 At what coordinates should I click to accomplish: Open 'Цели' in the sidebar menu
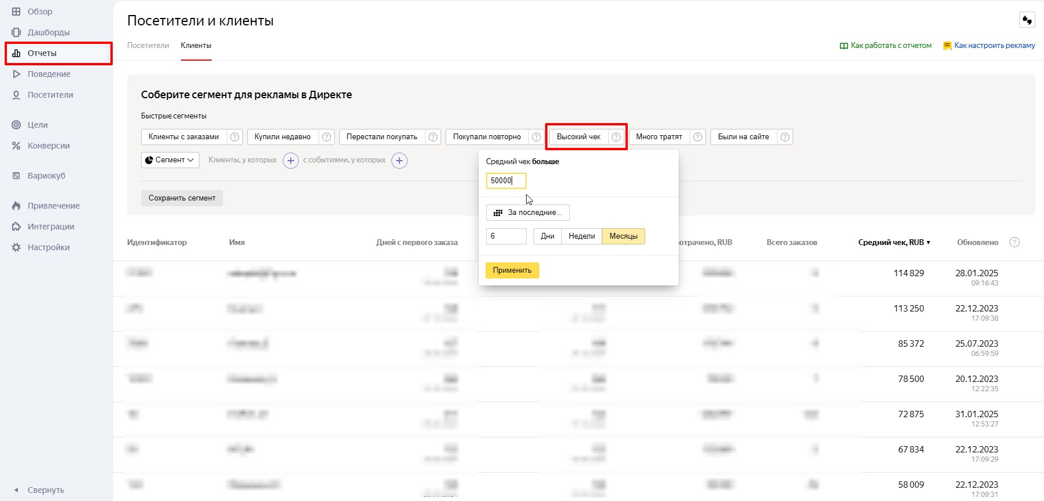pos(38,125)
